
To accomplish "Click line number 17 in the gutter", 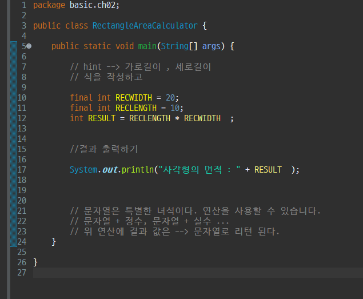I will click(x=22, y=170).
